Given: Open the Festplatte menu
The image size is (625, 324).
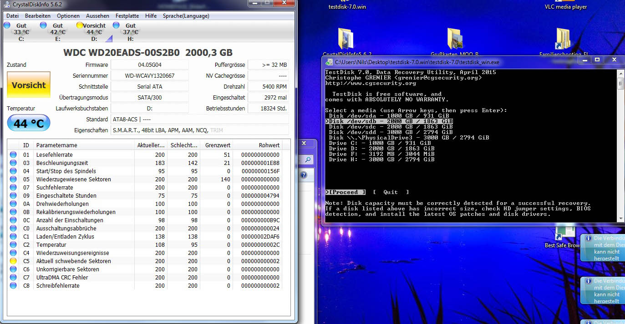Looking at the screenshot, I should (127, 15).
